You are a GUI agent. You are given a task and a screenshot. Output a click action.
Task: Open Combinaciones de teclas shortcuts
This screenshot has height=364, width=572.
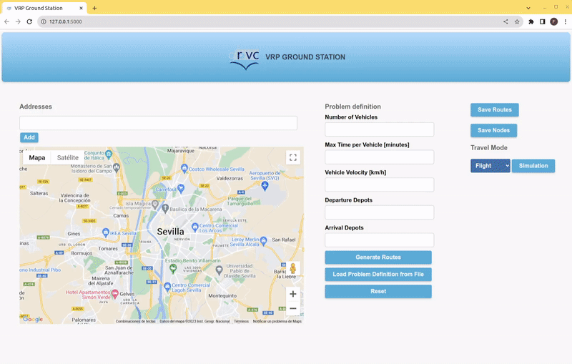click(x=136, y=321)
